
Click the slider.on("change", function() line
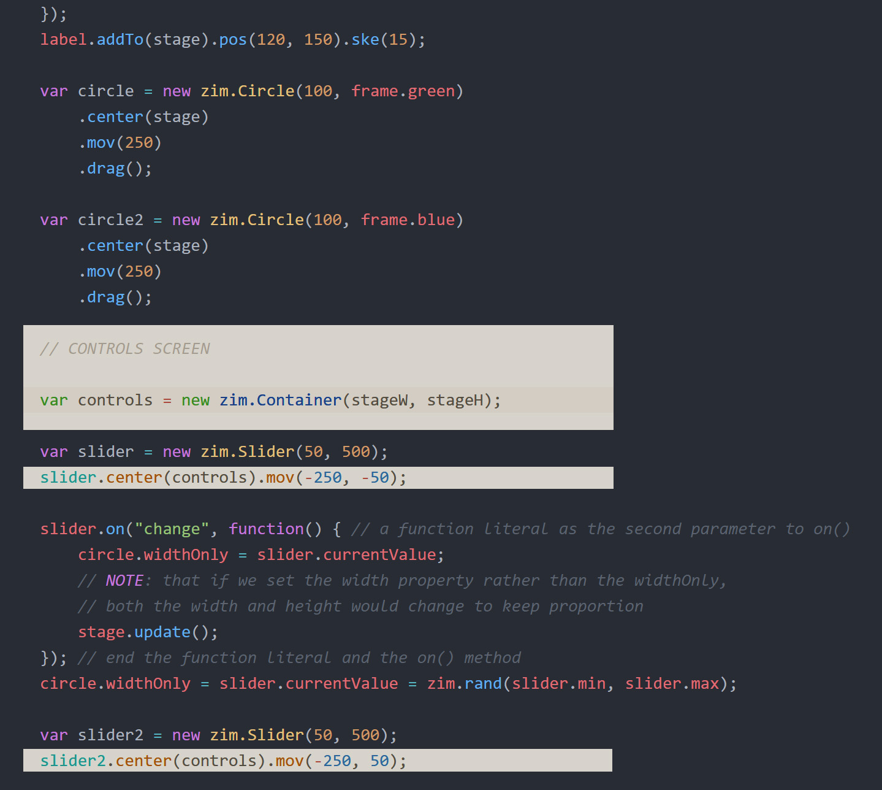(191, 529)
